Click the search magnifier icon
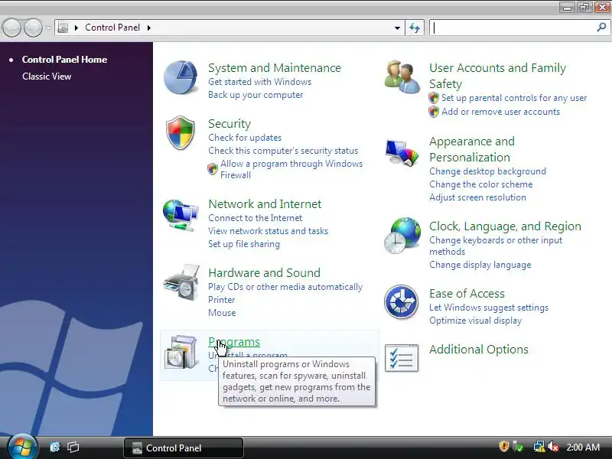The width and height of the screenshot is (612, 459). (x=601, y=28)
